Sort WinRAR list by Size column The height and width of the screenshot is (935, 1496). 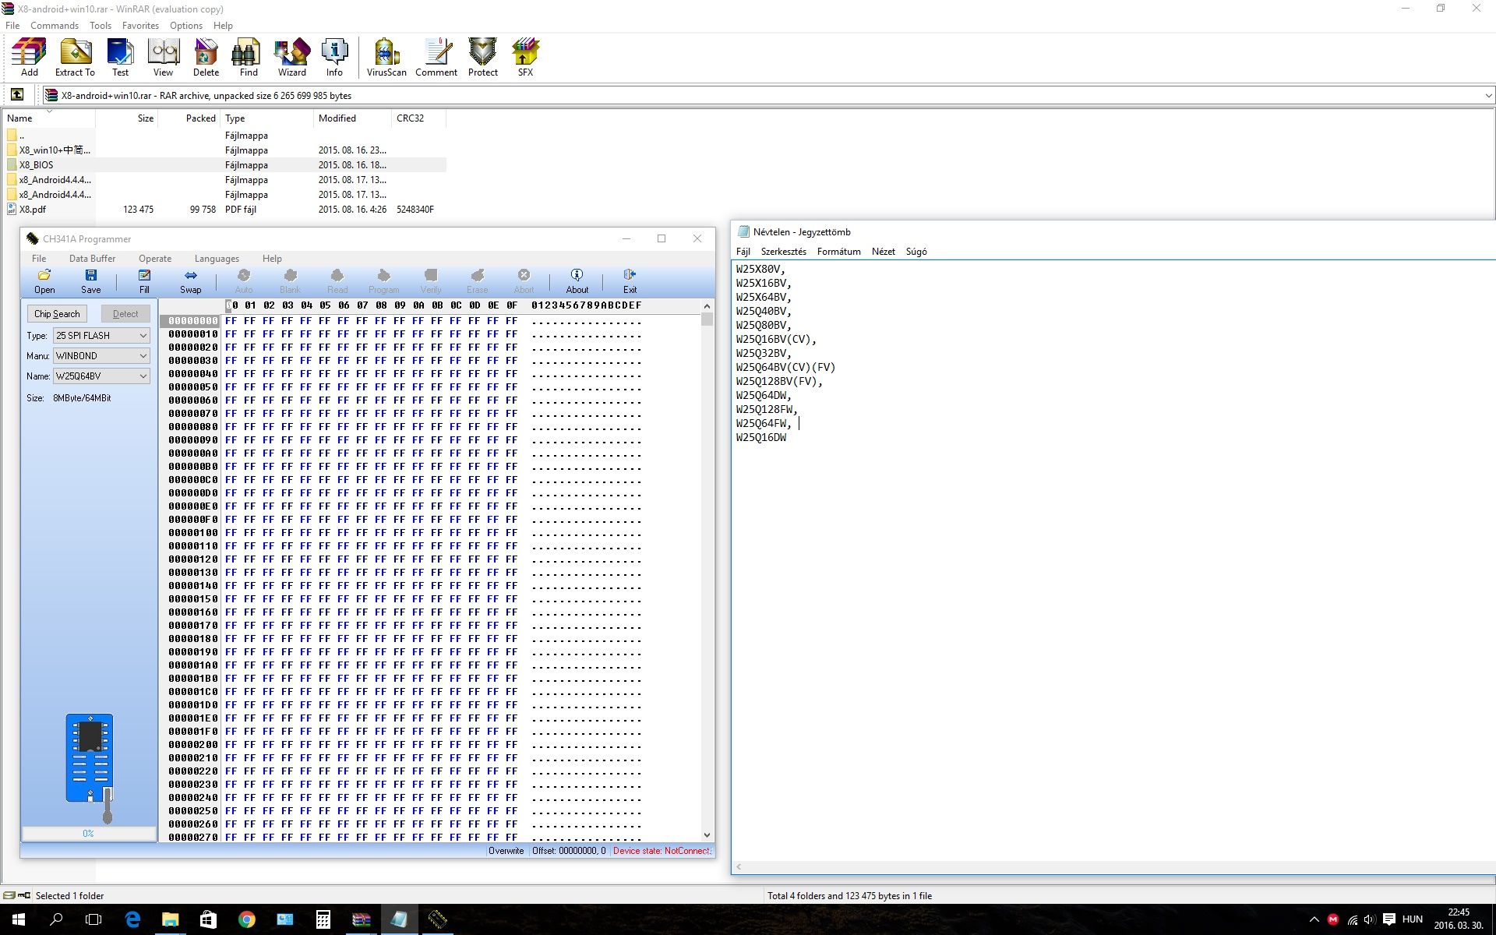[x=126, y=118]
